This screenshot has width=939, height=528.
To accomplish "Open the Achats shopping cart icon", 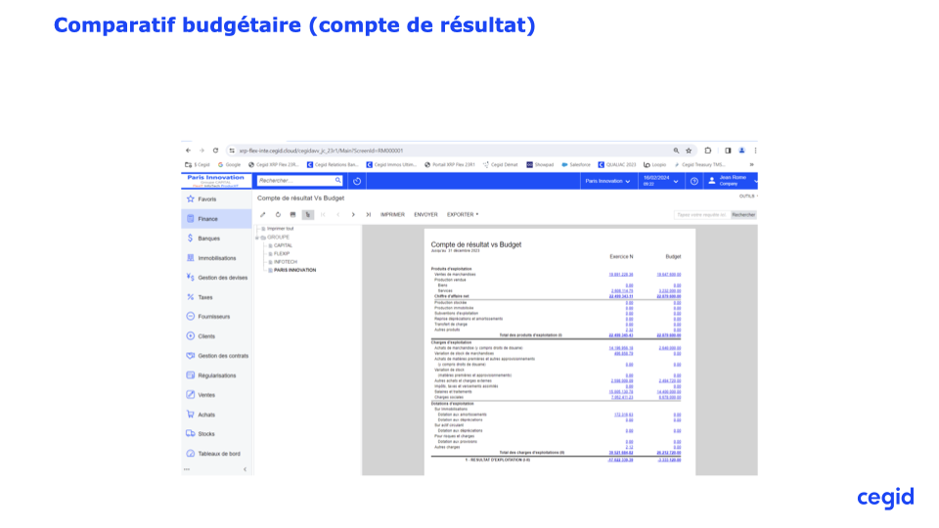I will [190, 415].
